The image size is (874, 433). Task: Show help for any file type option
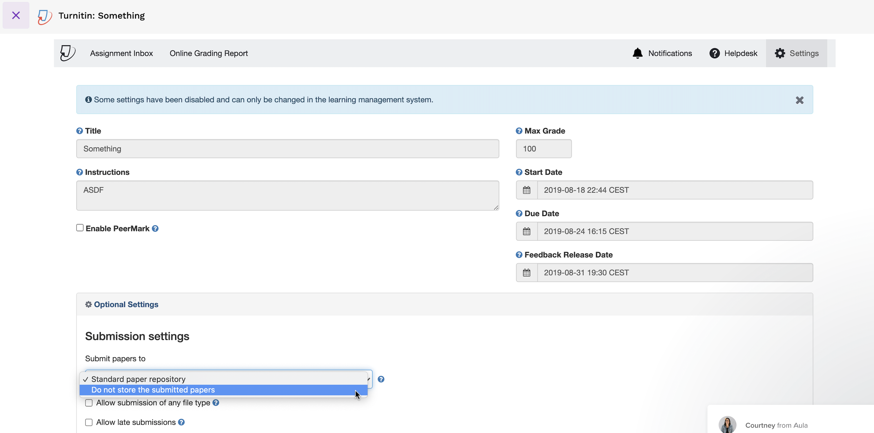(x=216, y=403)
